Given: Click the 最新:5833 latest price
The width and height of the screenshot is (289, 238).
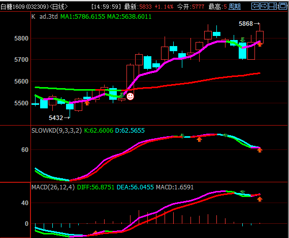Looking at the screenshot, I should point(138,7).
